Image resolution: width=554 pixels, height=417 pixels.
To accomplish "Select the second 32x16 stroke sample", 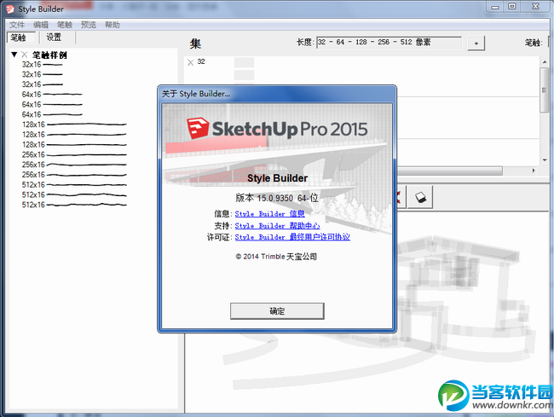I will (x=42, y=74).
